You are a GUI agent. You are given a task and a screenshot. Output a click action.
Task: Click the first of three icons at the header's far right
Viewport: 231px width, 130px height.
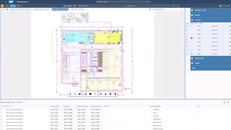point(220,6)
